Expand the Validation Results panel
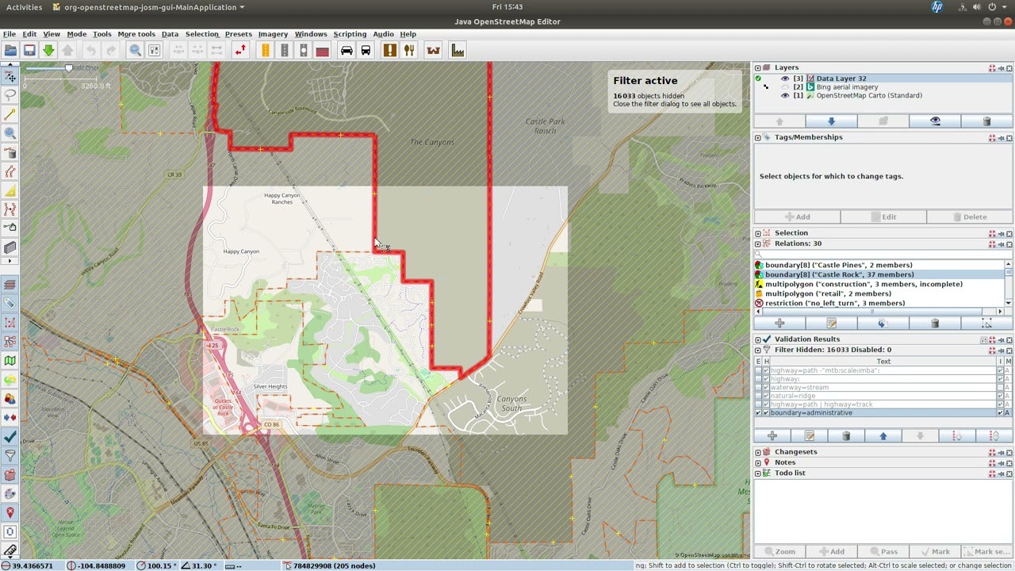 [757, 339]
